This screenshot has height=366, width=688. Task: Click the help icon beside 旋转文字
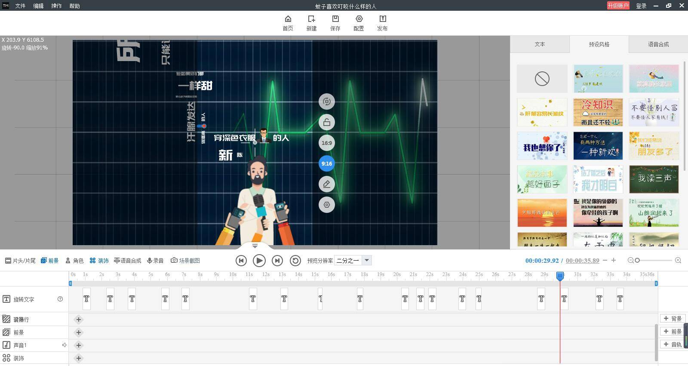tap(60, 299)
